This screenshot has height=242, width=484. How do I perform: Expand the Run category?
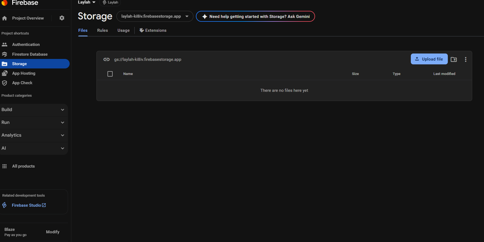pos(34,122)
